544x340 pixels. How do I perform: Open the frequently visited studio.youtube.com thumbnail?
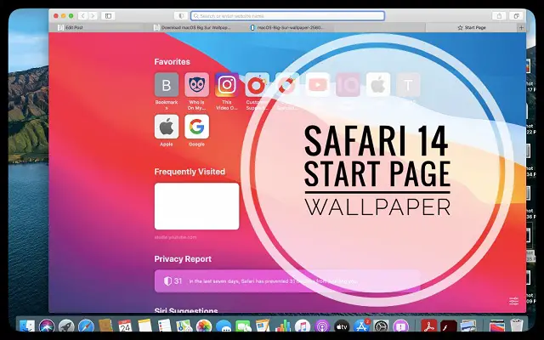196,206
